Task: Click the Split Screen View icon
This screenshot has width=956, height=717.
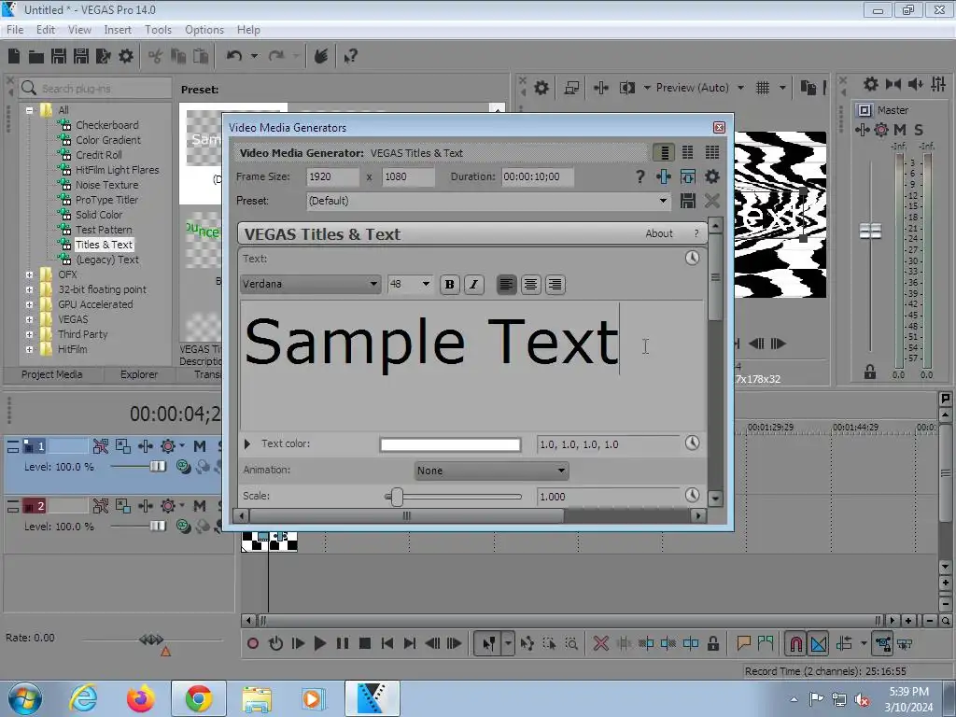Action: [627, 88]
